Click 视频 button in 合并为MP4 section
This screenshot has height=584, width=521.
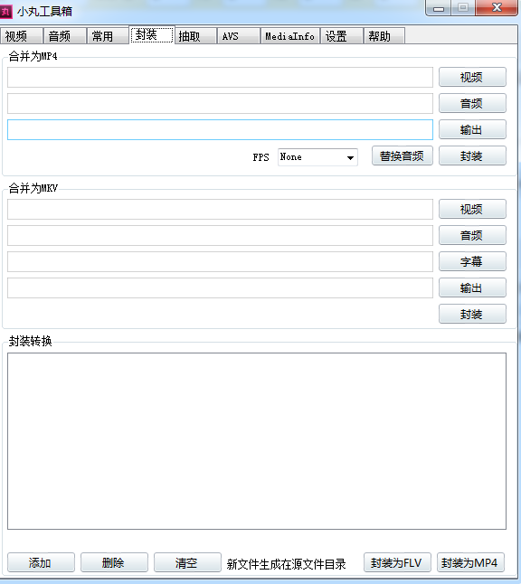click(472, 77)
